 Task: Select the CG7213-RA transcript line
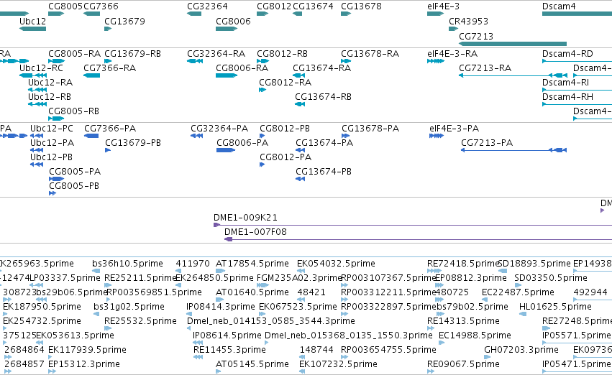pos(513,75)
